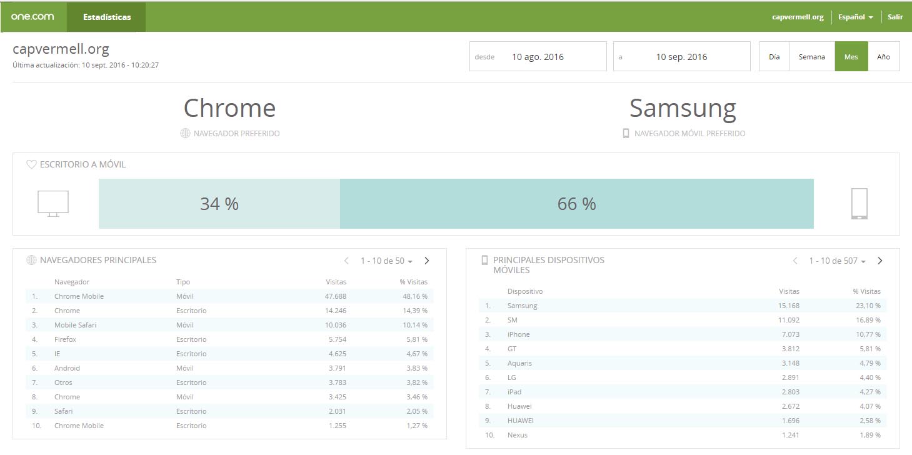The height and width of the screenshot is (455, 912).
Task: Click the iPad device row
Action: pyautogui.click(x=683, y=392)
